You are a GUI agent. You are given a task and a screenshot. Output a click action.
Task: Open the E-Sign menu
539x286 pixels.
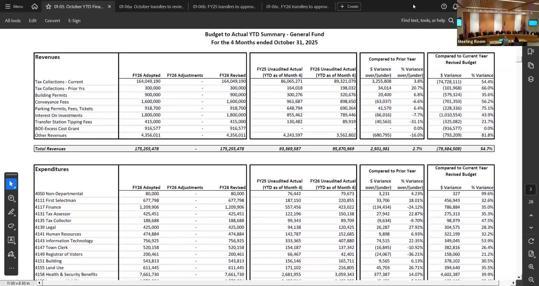pos(74,20)
